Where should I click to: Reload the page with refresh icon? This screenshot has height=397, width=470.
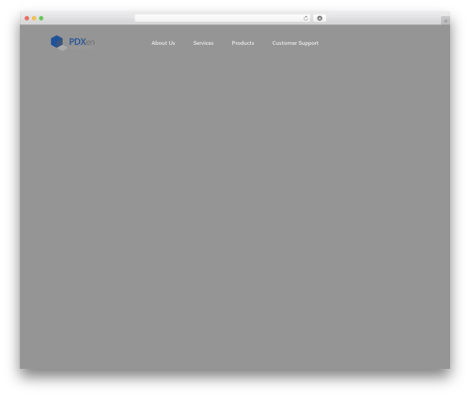click(x=305, y=18)
